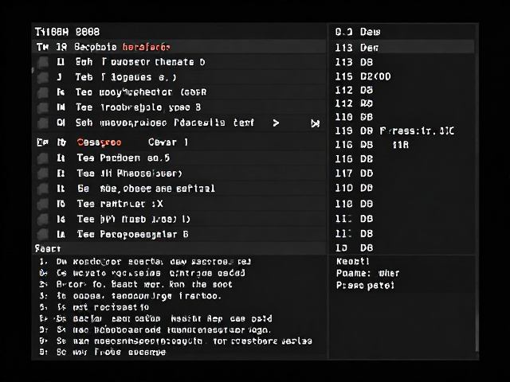Click the "pst reciseet to" line in bottom list
Viewport: 510px width, 382px height.
94,307
